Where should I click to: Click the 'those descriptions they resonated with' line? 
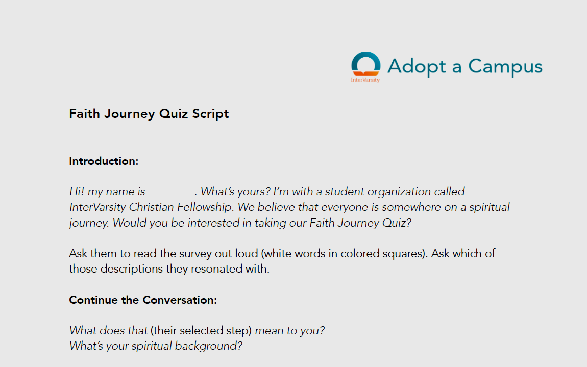pos(169,269)
